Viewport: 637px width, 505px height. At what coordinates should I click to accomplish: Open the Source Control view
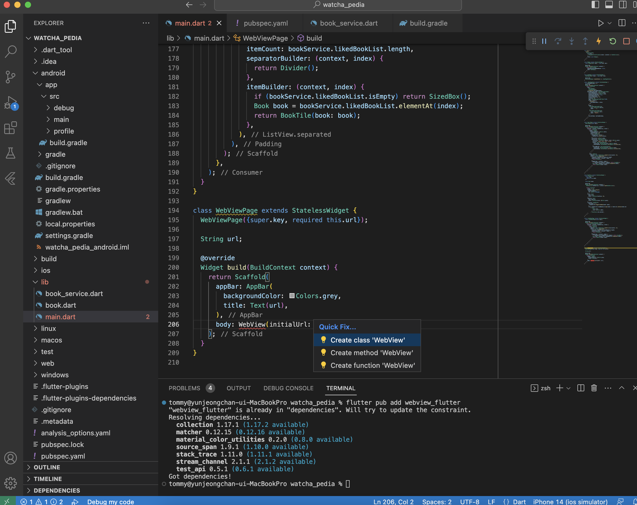click(11, 77)
